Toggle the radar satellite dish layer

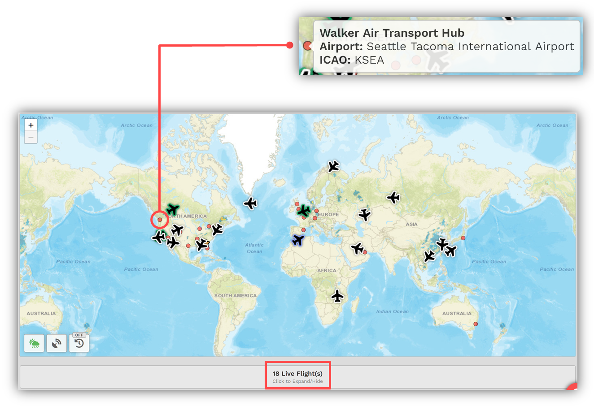[x=57, y=343]
